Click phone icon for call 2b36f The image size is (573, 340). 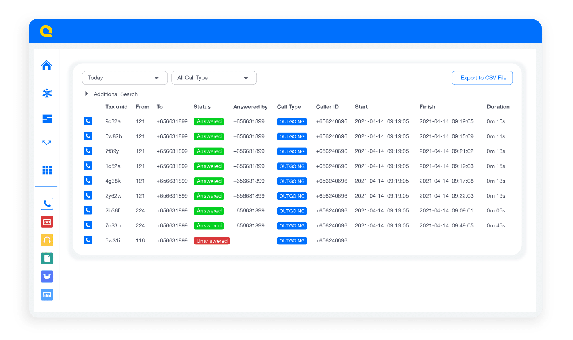(x=88, y=210)
